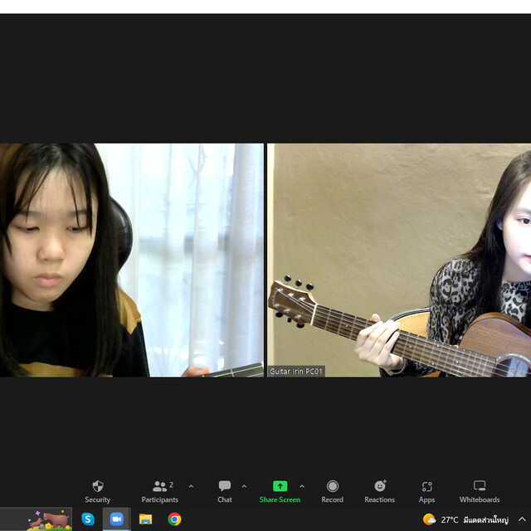Select the left participant's video tile
Viewport: 531px width, 531px height.
pos(132,260)
